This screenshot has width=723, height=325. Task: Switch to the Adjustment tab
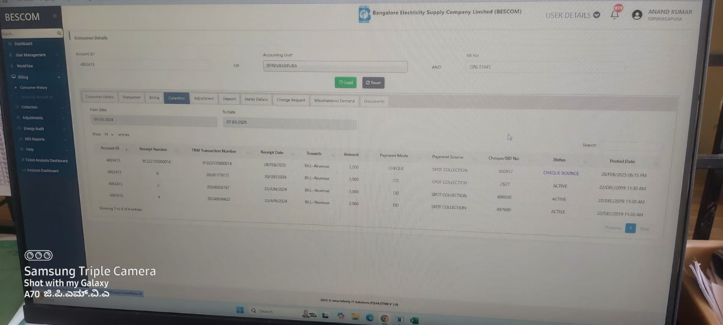[204, 98]
